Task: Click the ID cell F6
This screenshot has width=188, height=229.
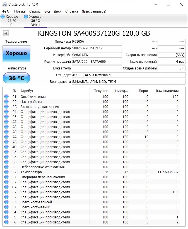Action: click(x=14, y=222)
